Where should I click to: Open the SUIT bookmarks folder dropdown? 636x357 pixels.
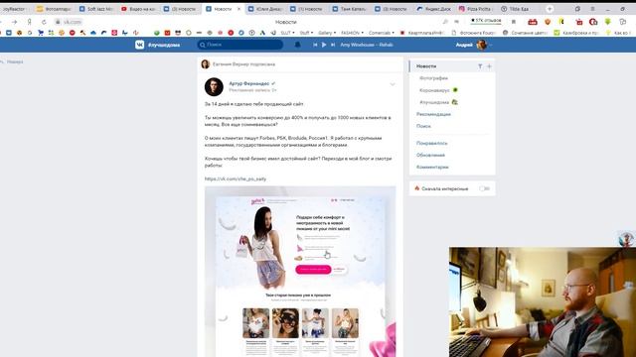coord(287,33)
